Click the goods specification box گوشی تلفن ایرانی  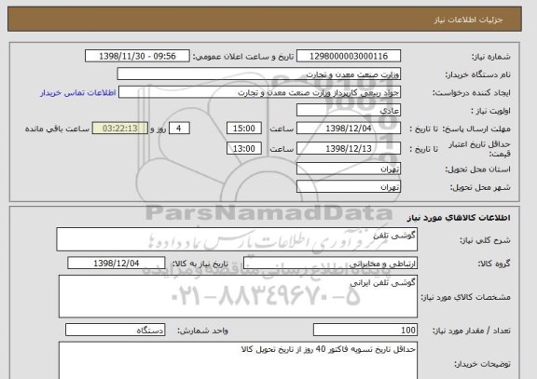click(238, 296)
